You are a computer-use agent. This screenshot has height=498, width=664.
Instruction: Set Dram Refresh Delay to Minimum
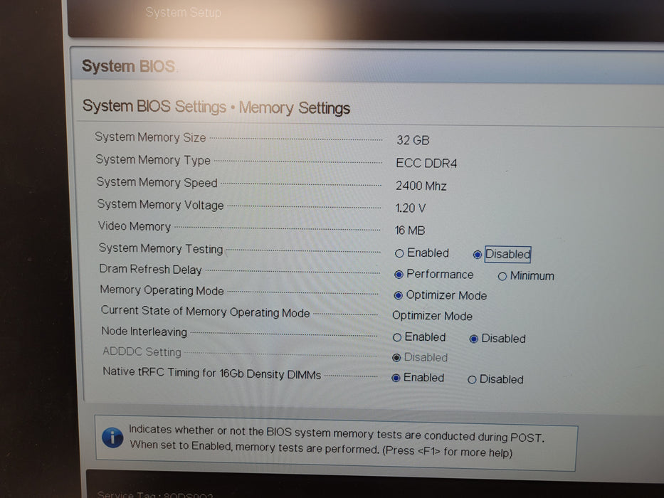point(502,277)
